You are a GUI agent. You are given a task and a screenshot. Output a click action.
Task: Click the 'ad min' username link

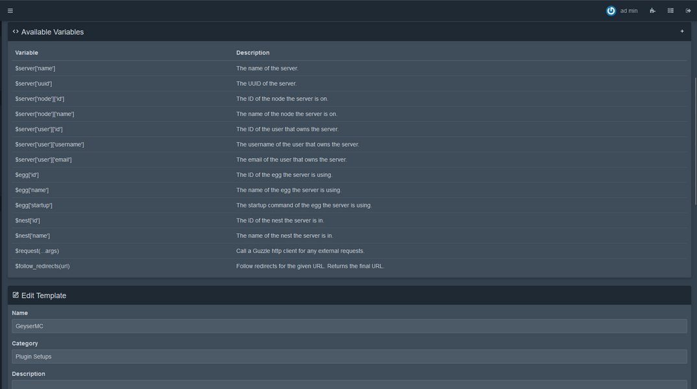pyautogui.click(x=628, y=11)
